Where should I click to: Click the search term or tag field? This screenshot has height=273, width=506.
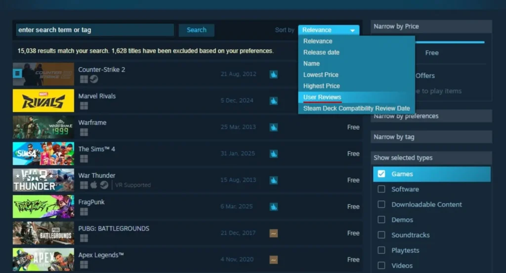(95, 30)
